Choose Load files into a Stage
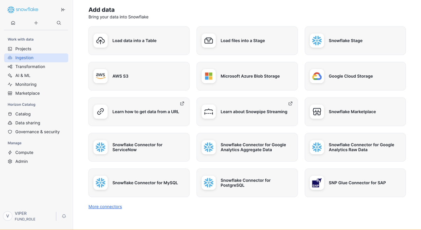Image resolution: width=421 pixels, height=230 pixels. [247, 41]
